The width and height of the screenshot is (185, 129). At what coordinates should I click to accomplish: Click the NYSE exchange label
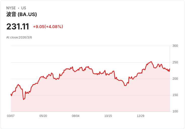pyautogui.click(x=11, y=8)
